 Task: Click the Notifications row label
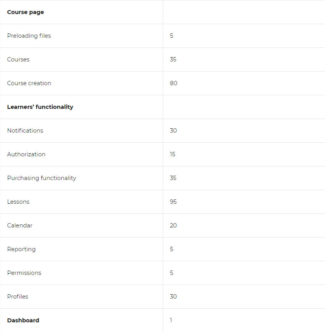[25, 131]
